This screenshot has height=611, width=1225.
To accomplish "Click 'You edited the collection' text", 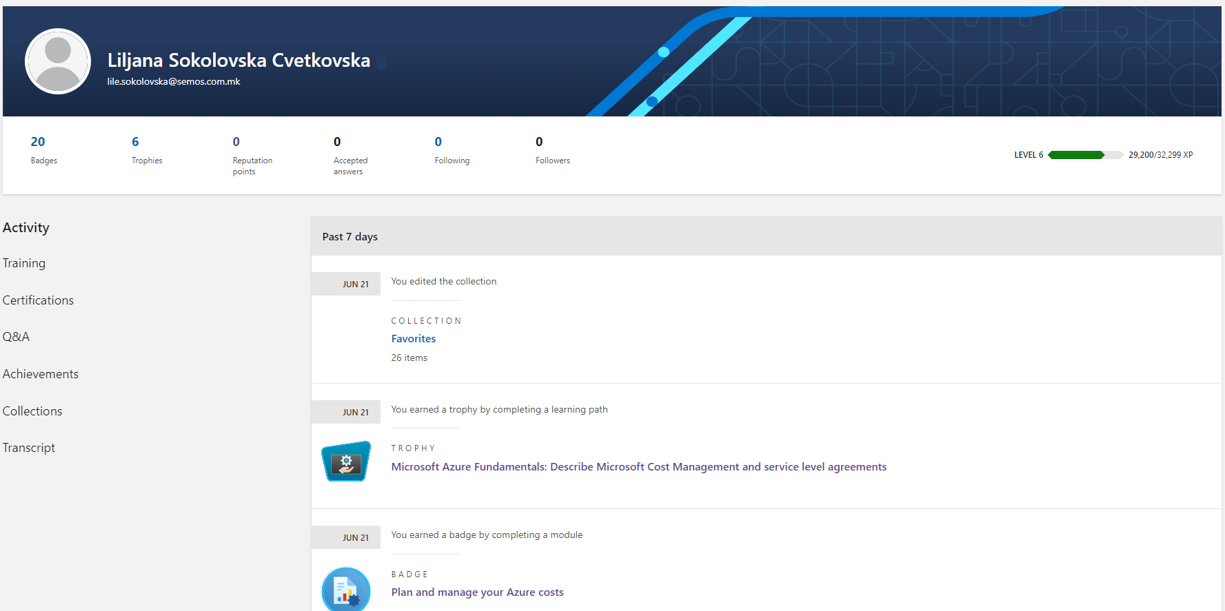I will coord(444,282).
